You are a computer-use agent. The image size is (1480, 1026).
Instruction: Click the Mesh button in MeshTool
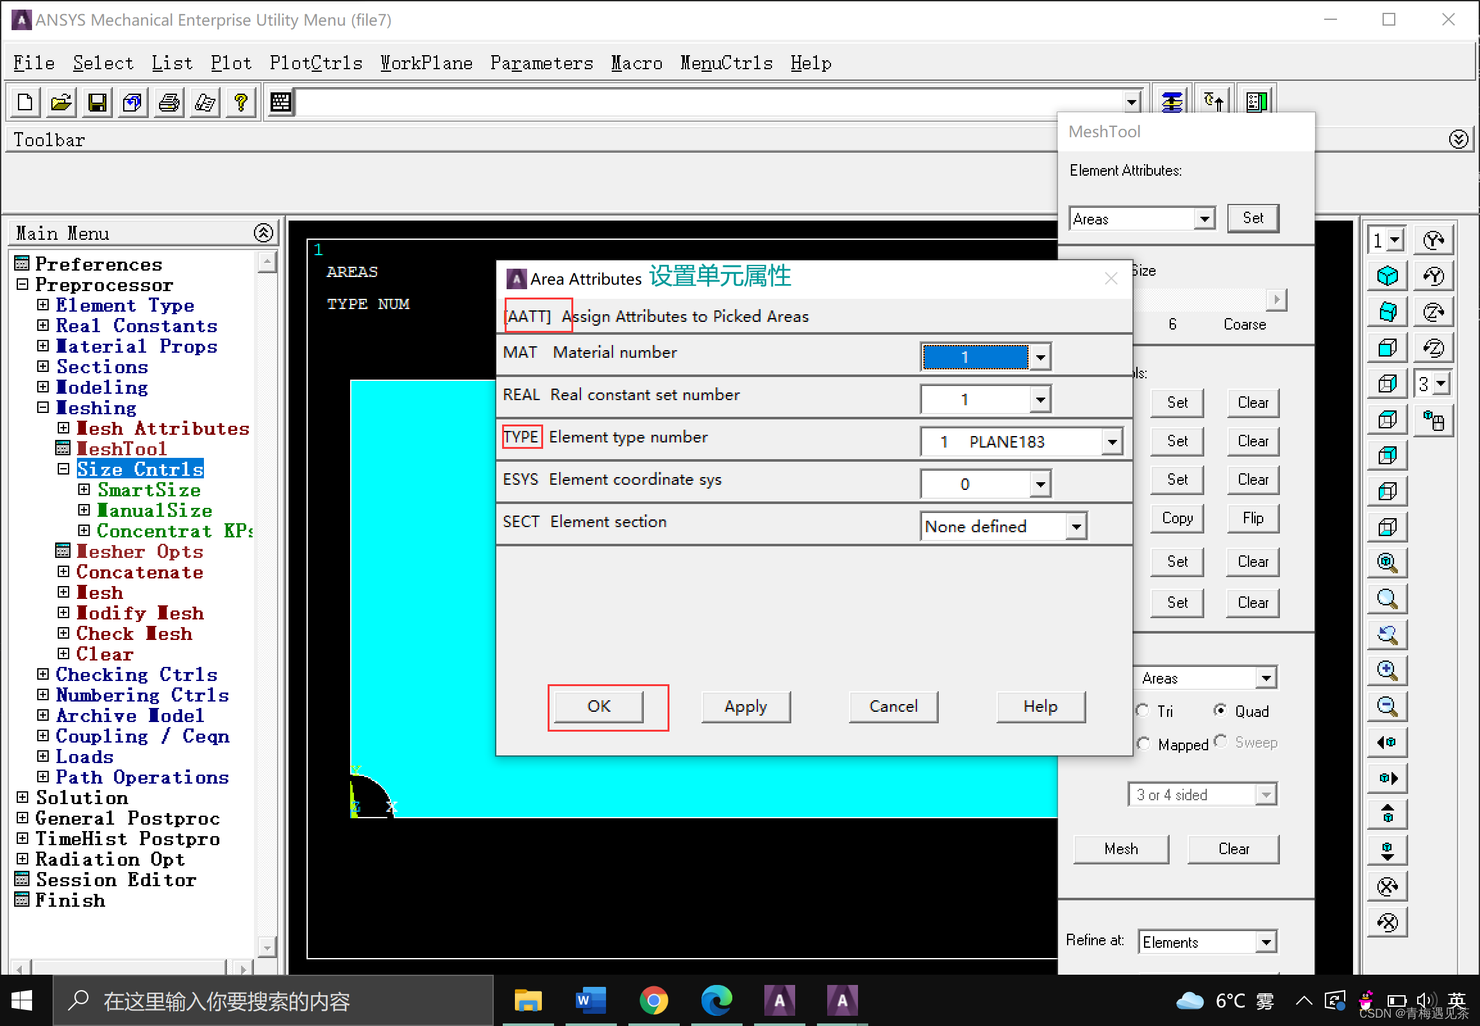point(1121,848)
